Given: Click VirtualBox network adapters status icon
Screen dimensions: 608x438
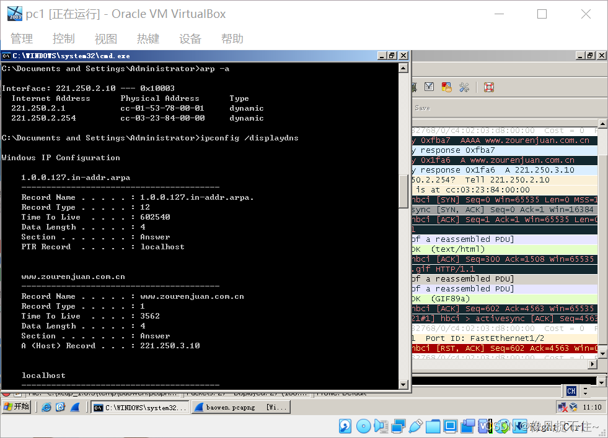Looking at the screenshot, I should coord(399,426).
